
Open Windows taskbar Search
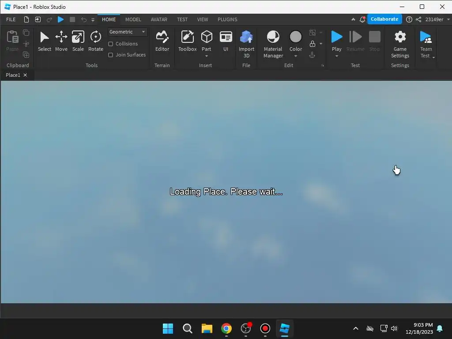[187, 328]
